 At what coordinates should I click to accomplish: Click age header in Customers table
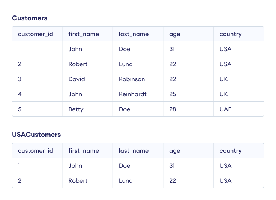pyautogui.click(x=175, y=34)
